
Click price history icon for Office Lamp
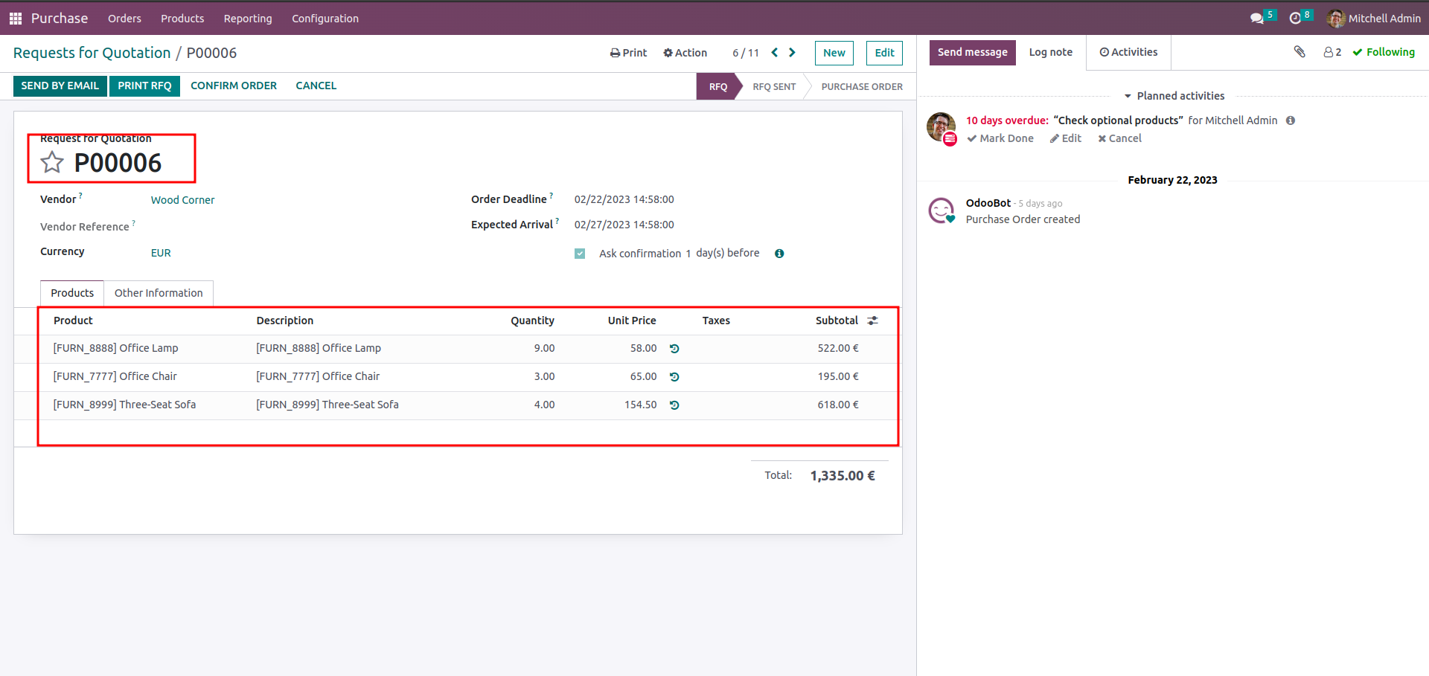click(x=674, y=349)
